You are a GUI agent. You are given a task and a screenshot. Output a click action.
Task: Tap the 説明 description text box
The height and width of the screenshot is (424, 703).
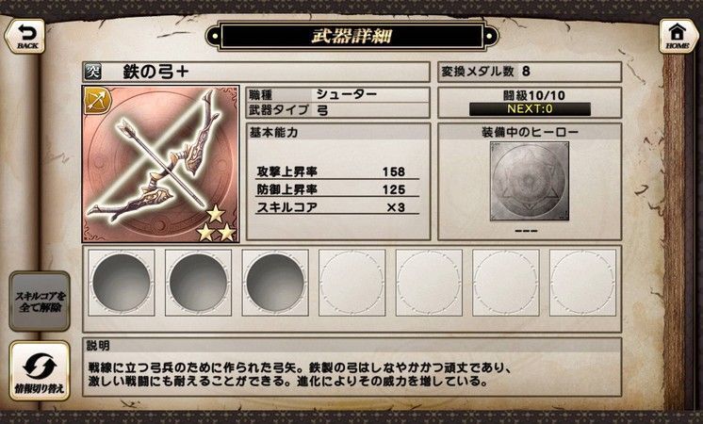[x=351, y=367]
